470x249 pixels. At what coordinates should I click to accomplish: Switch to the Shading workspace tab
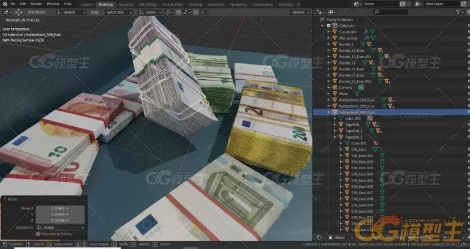tap(196, 5)
